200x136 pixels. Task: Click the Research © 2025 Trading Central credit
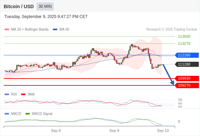[x=172, y=30]
